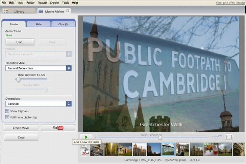Click the Slide Duration slider handle
The image size is (246, 164).
[x=18, y=79]
